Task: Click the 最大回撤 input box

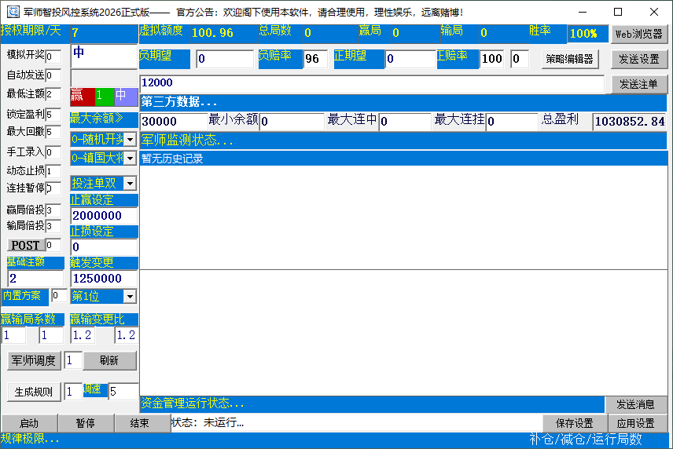Action: (53, 132)
